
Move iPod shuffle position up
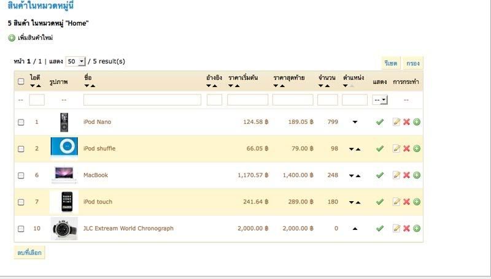(x=358, y=149)
